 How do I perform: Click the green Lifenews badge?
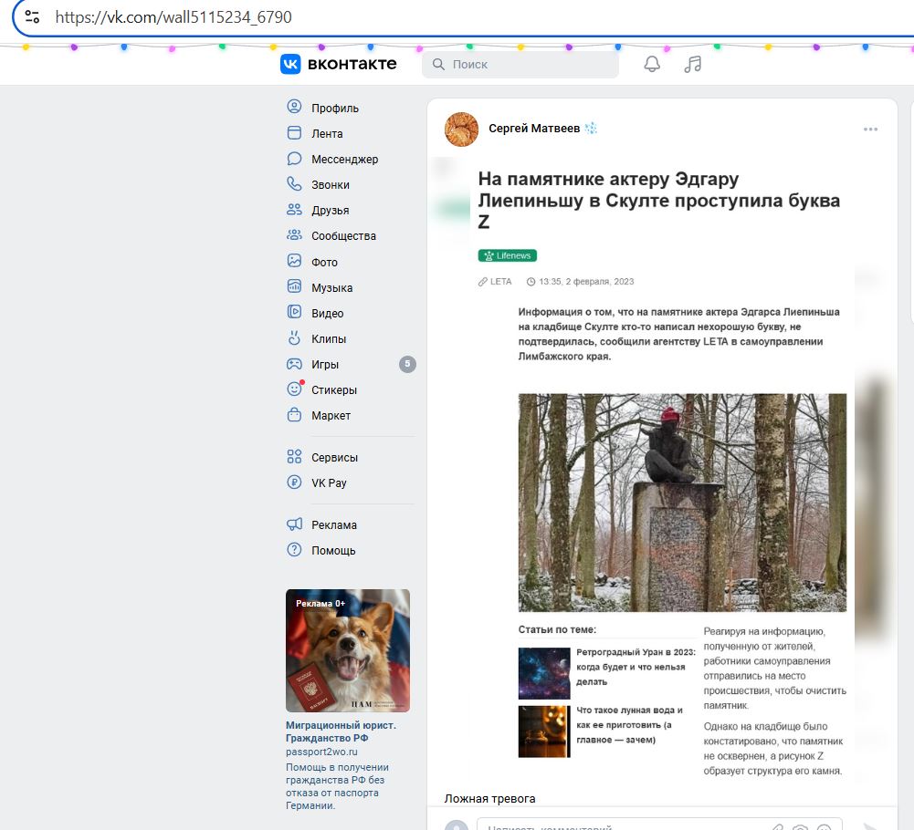[507, 255]
